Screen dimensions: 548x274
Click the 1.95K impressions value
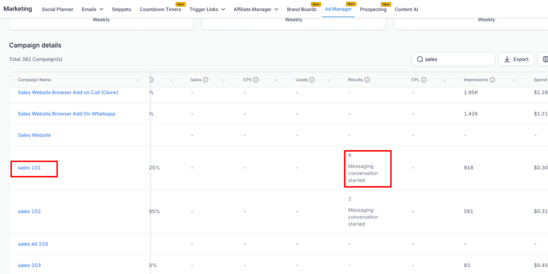471,93
